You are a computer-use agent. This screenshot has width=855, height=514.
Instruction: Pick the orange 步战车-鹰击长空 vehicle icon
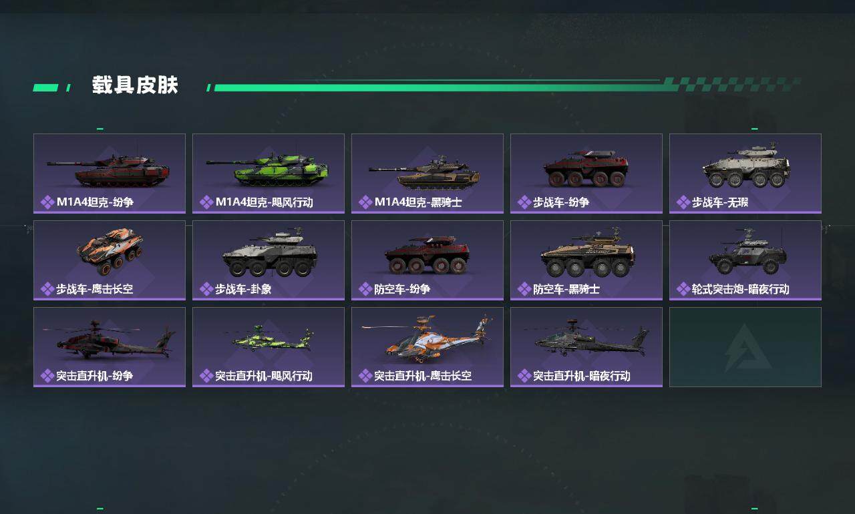110,251
